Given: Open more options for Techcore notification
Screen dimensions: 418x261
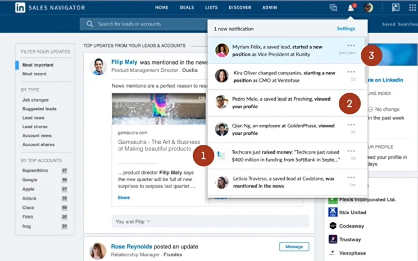Looking at the screenshot, I should pyautogui.click(x=351, y=151).
